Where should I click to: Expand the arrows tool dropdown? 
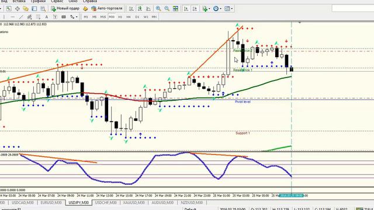[77, 17]
